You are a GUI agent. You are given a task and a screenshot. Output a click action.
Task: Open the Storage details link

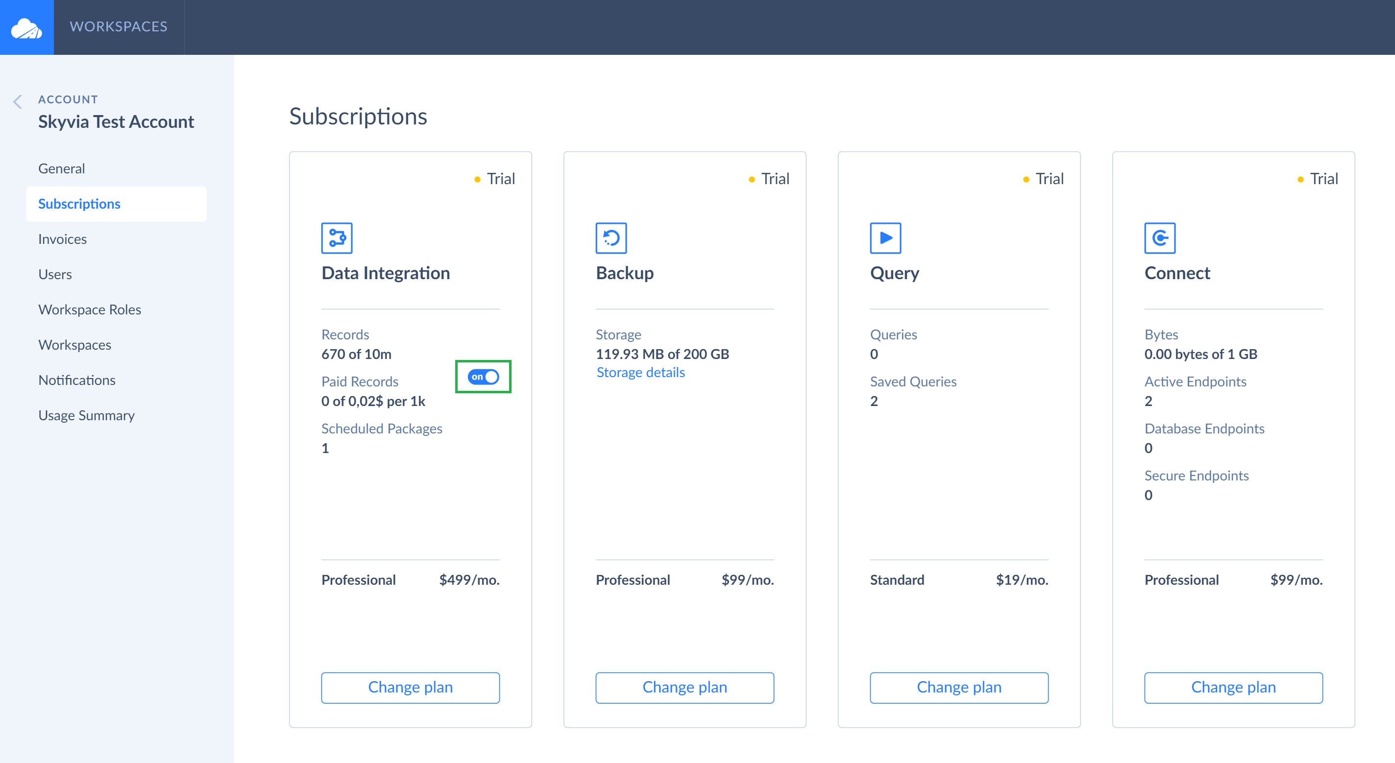click(640, 372)
